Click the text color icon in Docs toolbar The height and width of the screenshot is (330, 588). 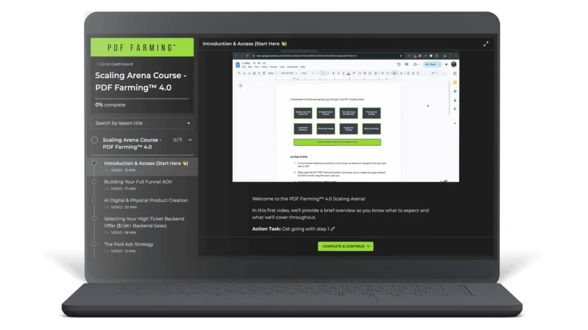[x=348, y=73]
